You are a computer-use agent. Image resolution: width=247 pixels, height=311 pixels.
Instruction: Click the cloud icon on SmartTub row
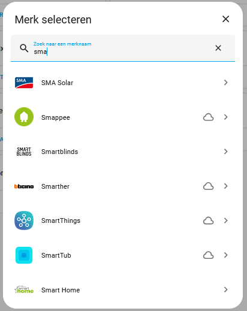[x=209, y=255]
